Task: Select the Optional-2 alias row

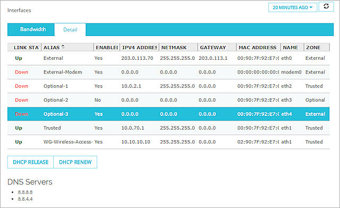Action: point(168,100)
